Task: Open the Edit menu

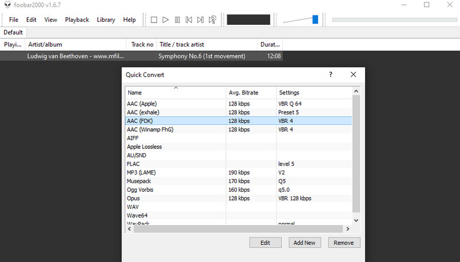Action: coord(31,20)
